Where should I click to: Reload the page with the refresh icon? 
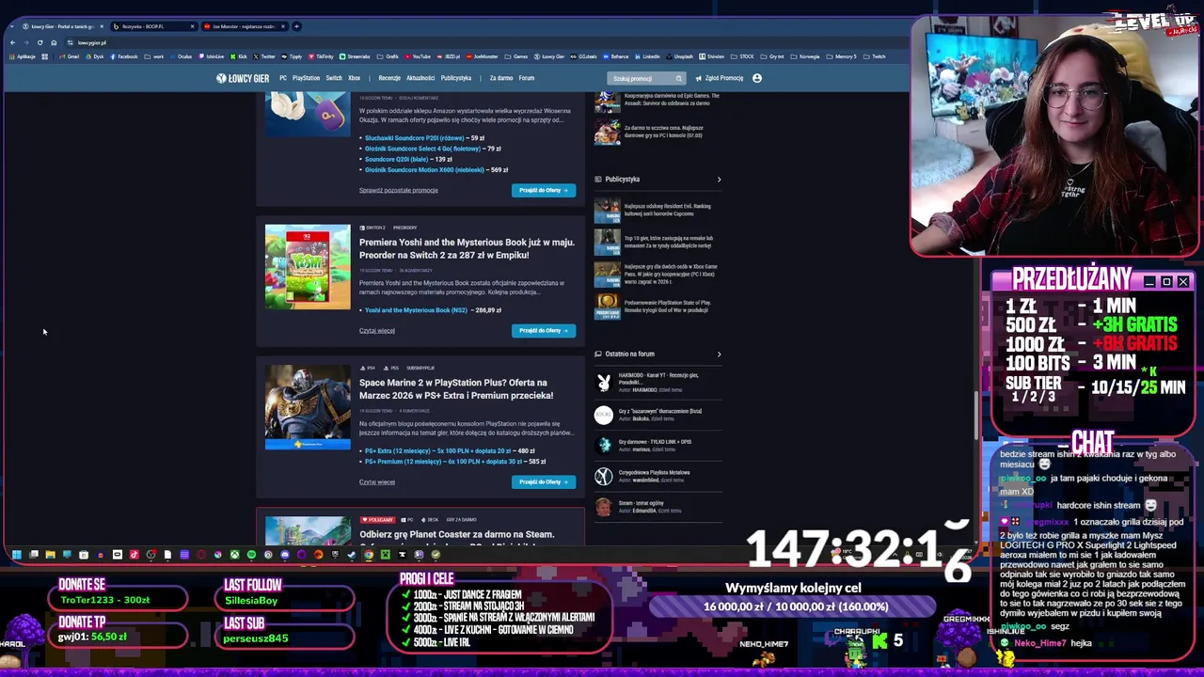tap(40, 42)
